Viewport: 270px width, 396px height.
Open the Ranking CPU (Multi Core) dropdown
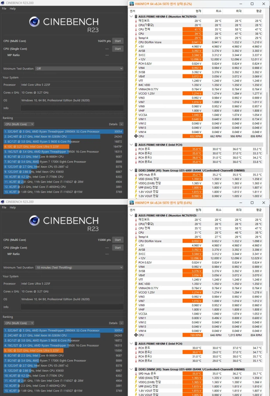[19, 124]
